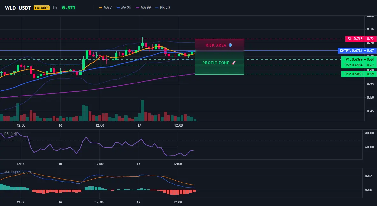Toggle the BB 20 legend entry
This screenshot has width=377, height=206.
(x=162, y=8)
